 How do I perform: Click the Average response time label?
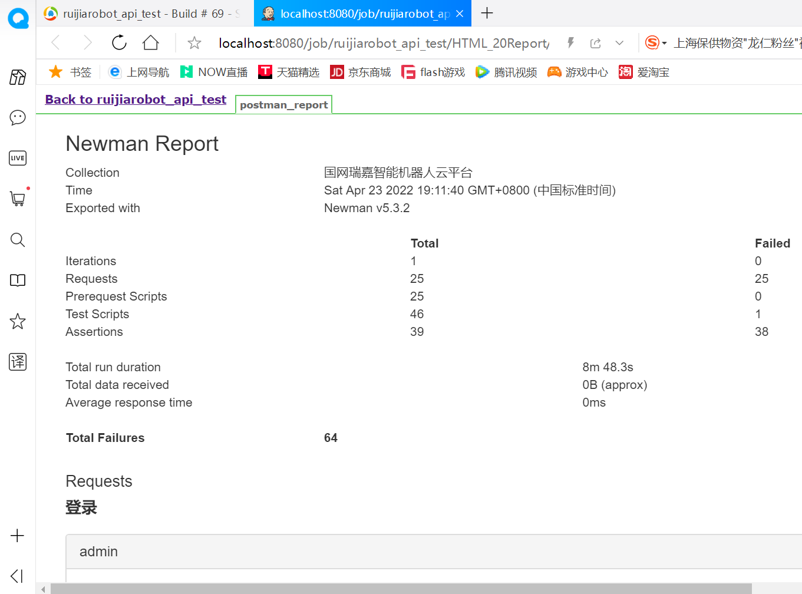click(129, 402)
